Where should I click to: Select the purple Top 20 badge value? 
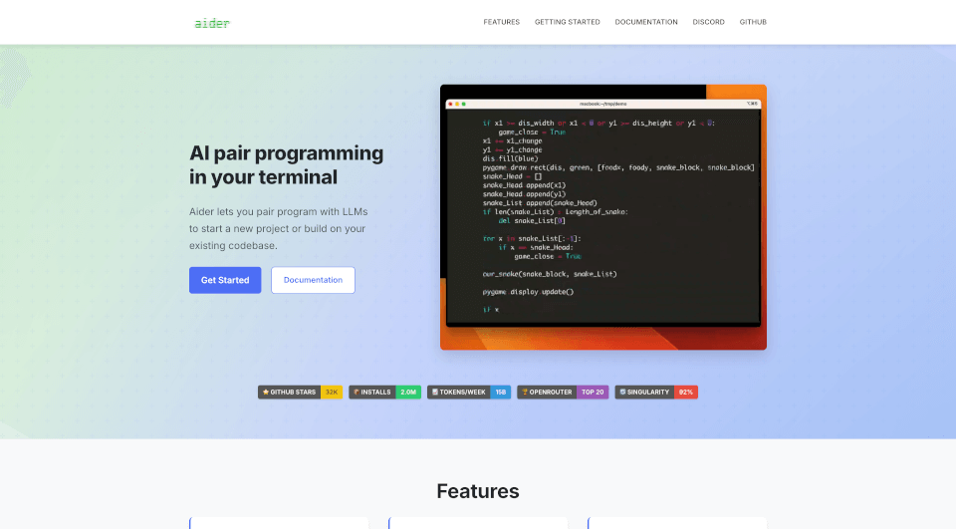click(593, 393)
